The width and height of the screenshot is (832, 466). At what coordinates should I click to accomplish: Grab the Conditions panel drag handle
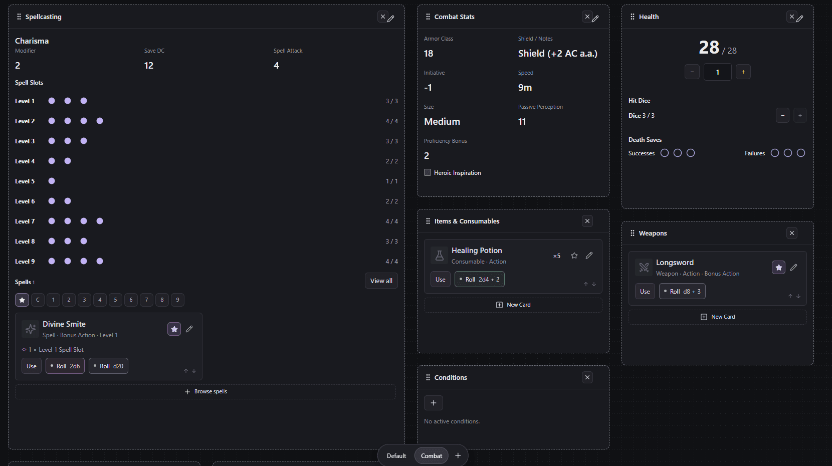pos(428,377)
